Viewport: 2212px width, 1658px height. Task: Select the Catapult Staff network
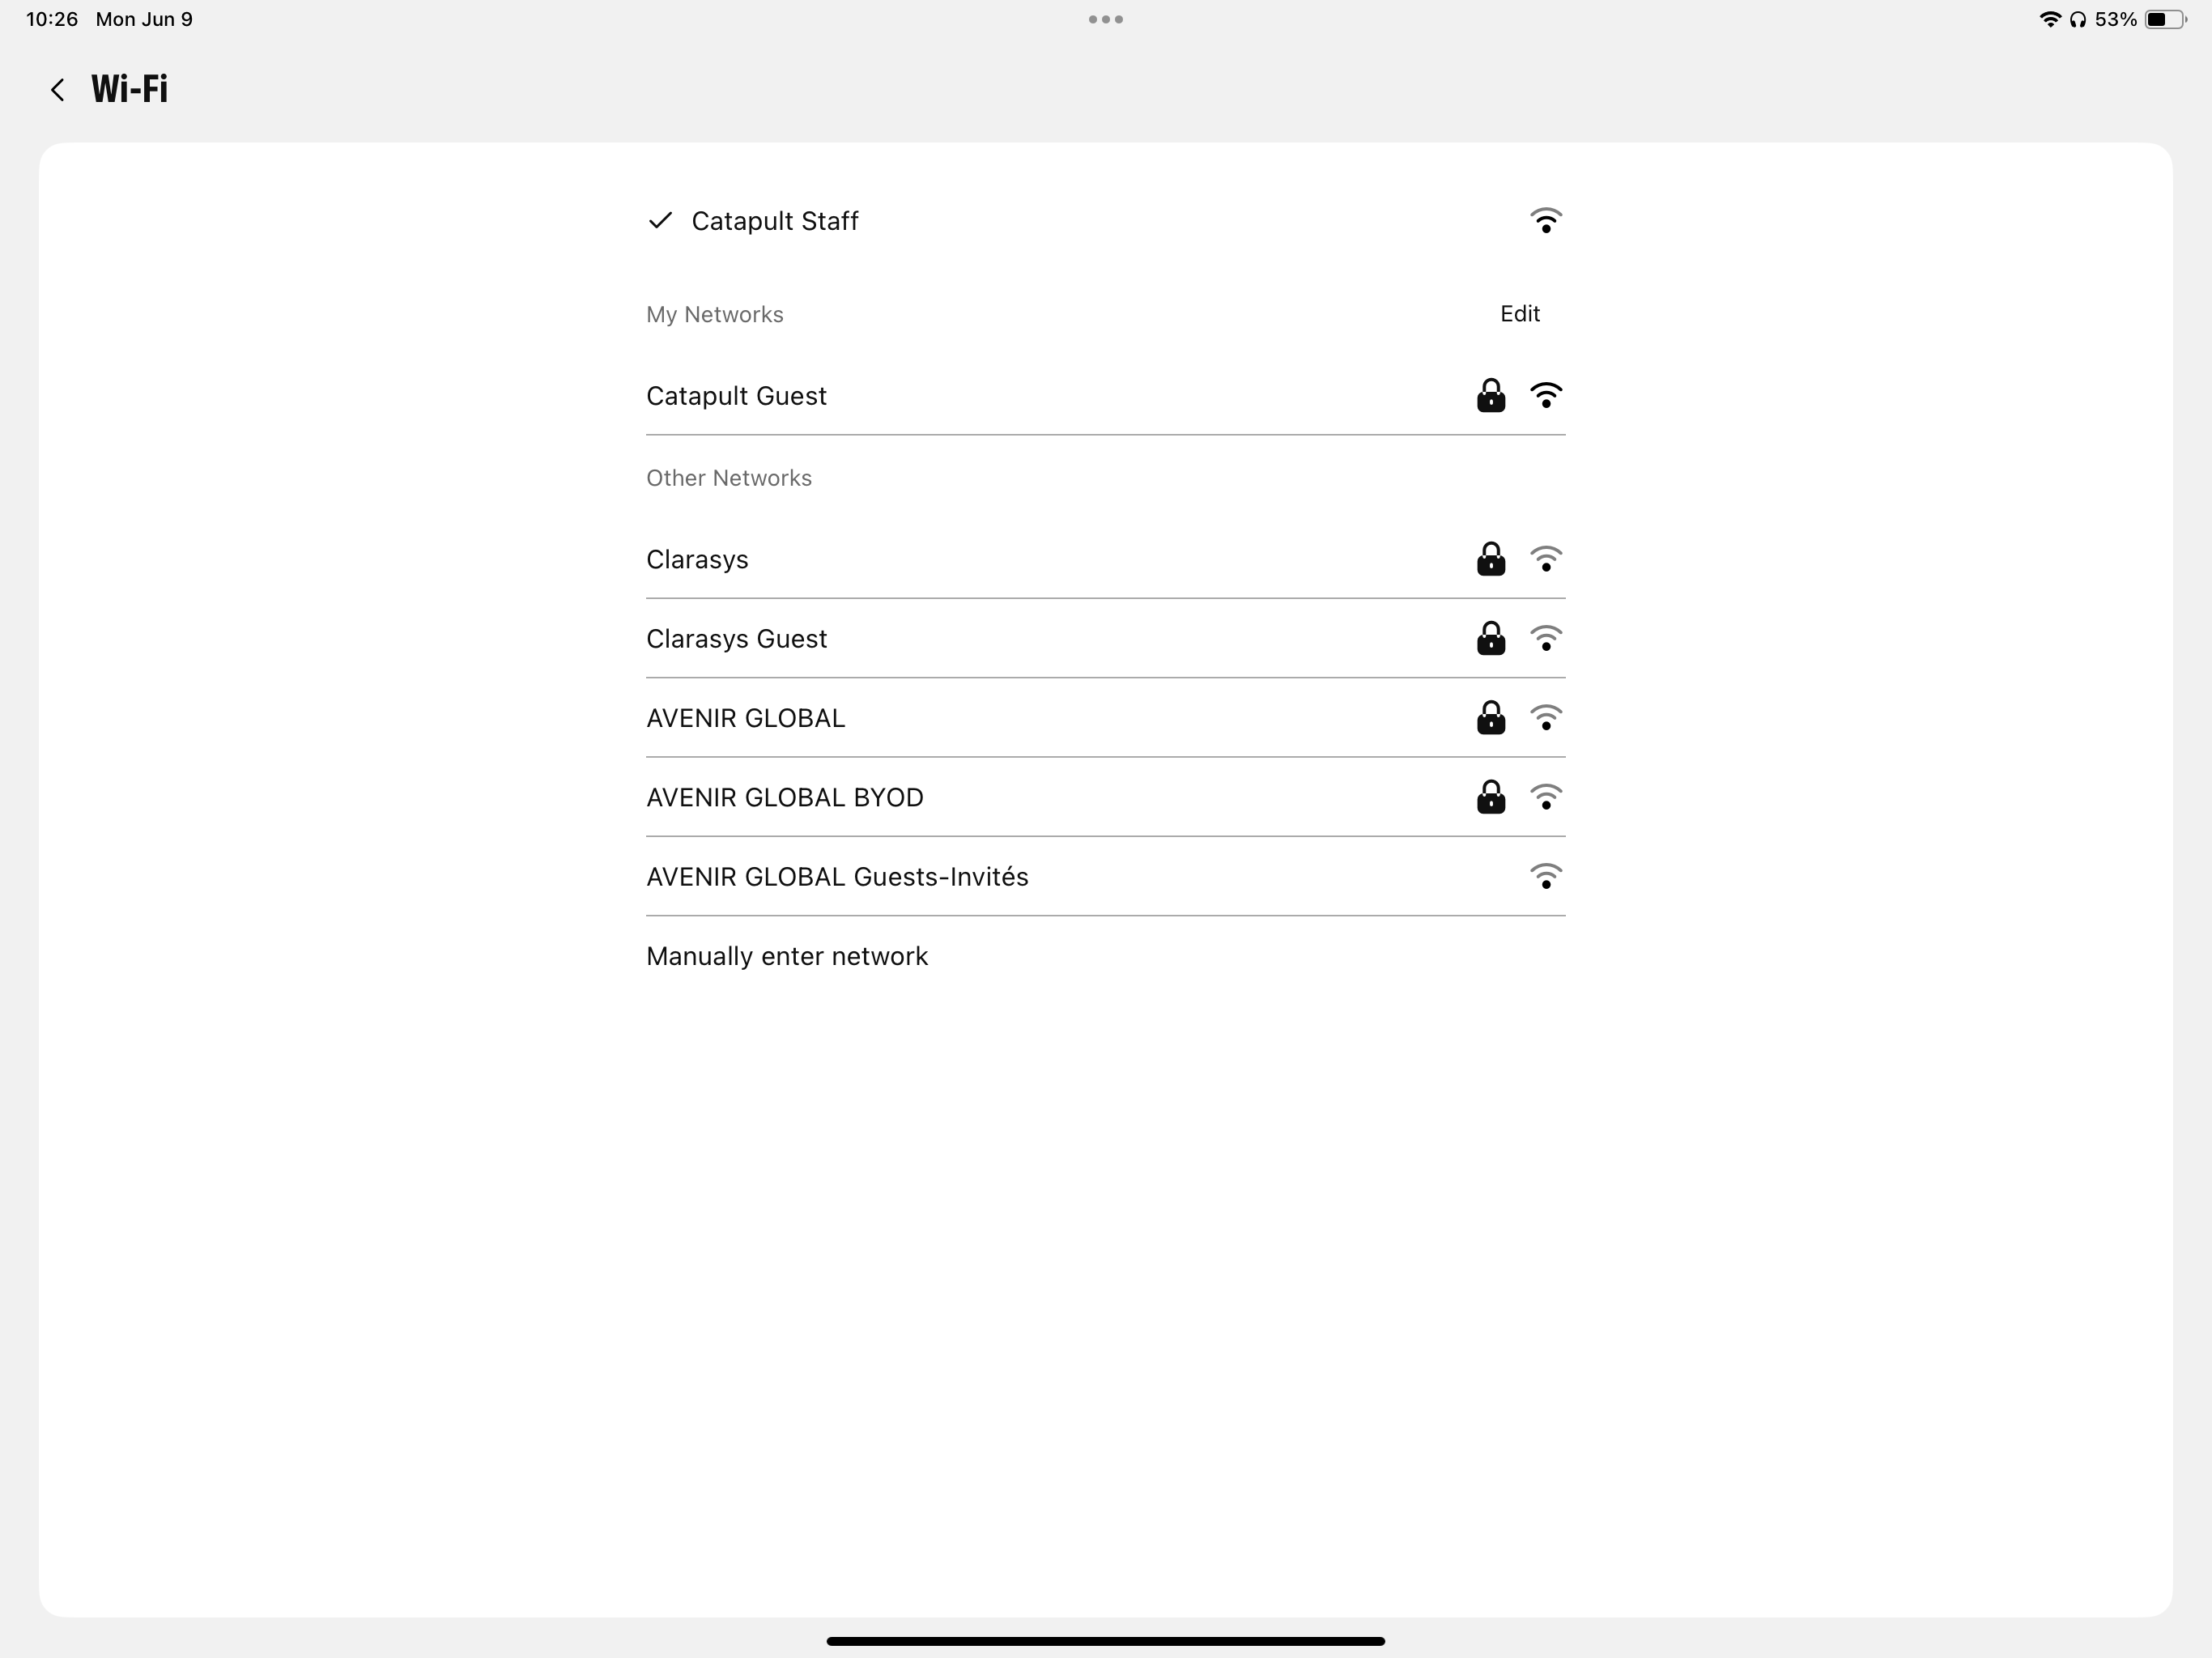[x=1106, y=220]
